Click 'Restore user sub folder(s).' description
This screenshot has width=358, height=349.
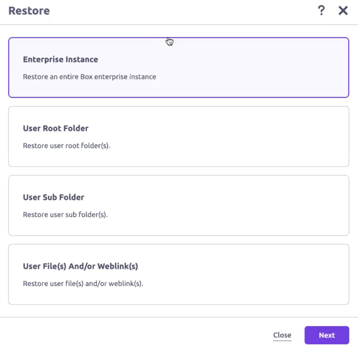click(x=66, y=214)
